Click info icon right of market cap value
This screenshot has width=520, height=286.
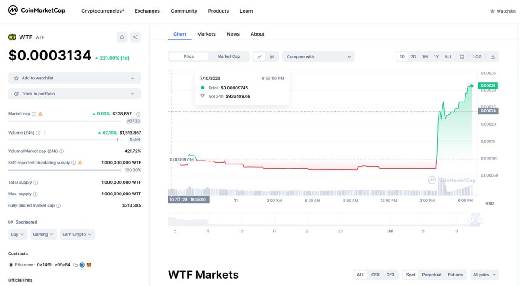coord(138,114)
